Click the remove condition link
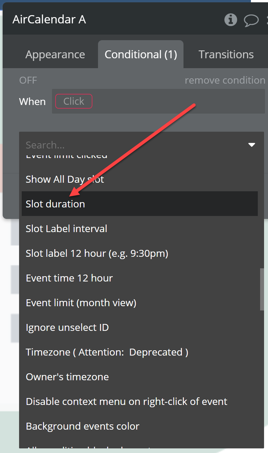268x453 pixels. (225, 80)
